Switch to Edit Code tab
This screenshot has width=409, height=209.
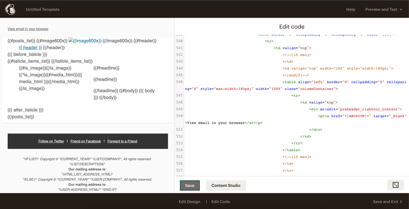(221, 202)
